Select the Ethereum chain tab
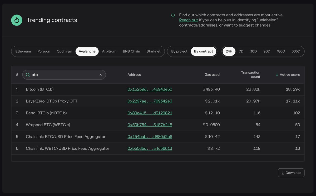Screen dimensions: 316x196 coord(23,51)
